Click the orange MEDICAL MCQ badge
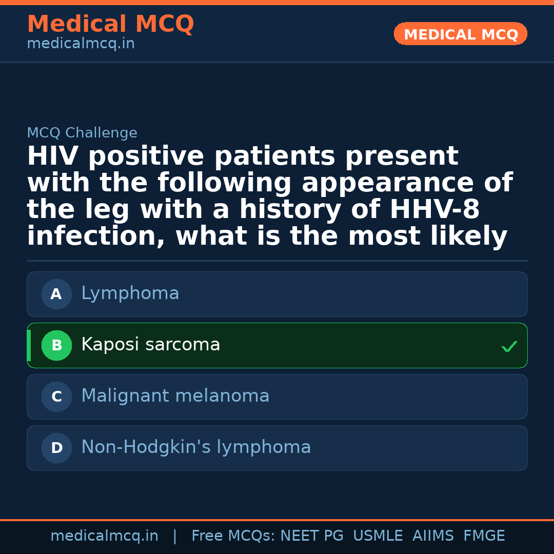Screen dimensions: 554x554 click(x=461, y=34)
